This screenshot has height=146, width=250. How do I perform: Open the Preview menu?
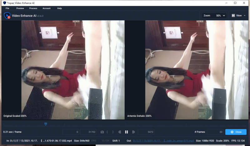pyautogui.click(x=20, y=8)
